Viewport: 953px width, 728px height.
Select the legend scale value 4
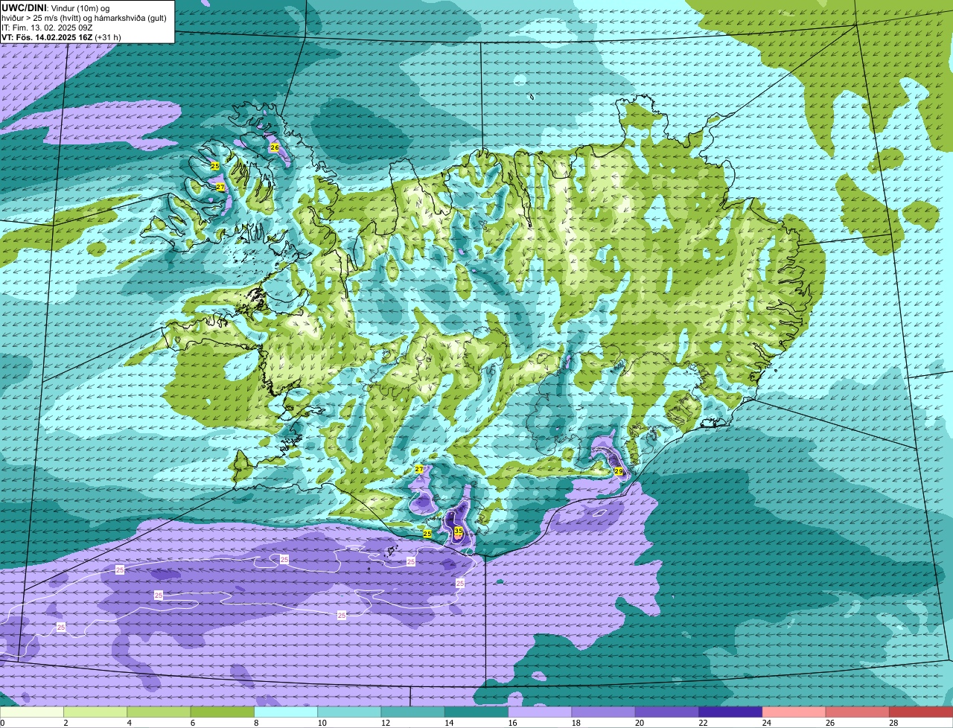point(129,723)
